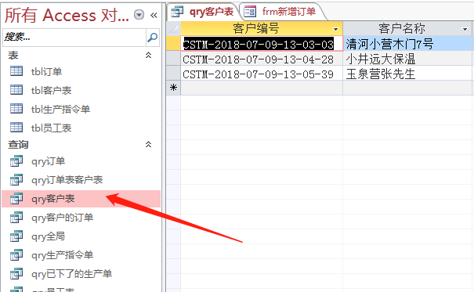
Task: Click the search magnifier icon
Action: 152,38
